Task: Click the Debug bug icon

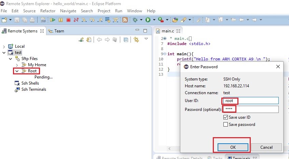Action: [135, 20]
